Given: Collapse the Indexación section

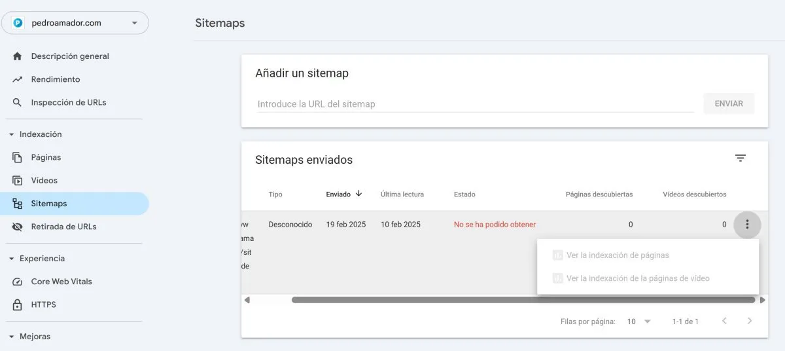Looking at the screenshot, I should (x=35, y=134).
